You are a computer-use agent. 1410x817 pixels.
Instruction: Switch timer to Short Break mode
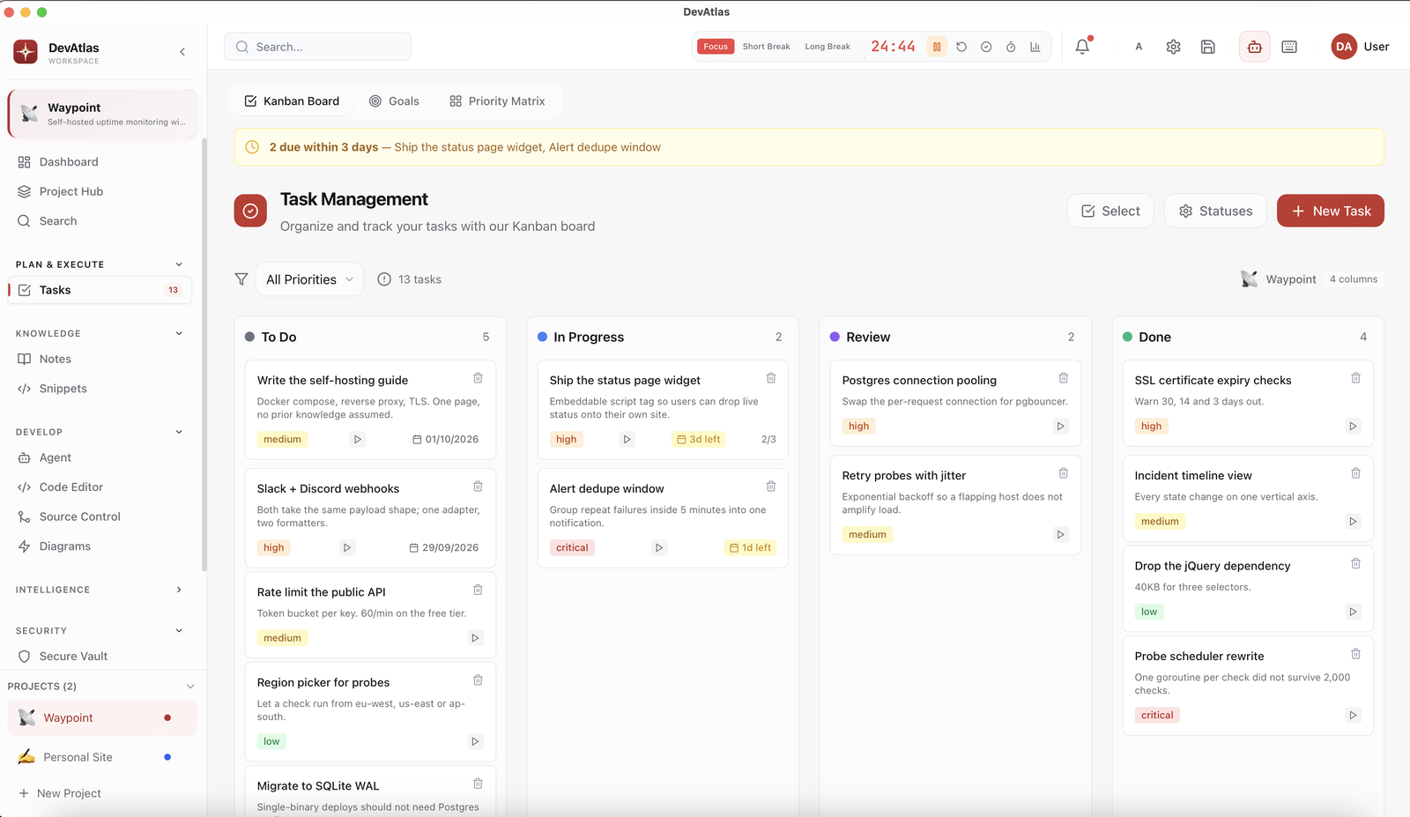point(766,47)
